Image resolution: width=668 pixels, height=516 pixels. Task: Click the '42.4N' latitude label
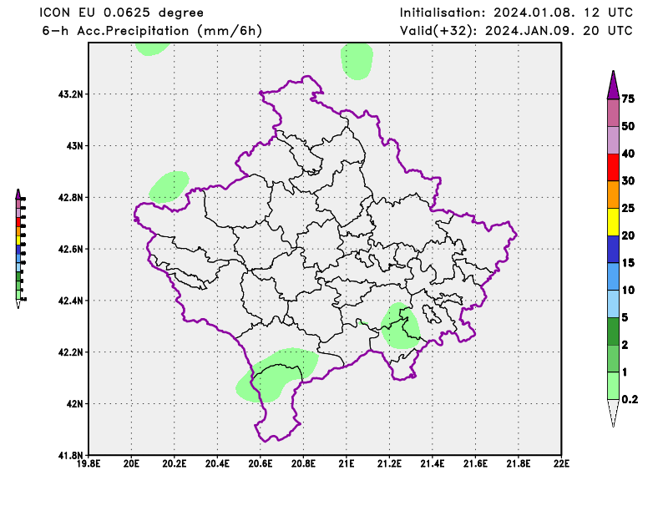point(70,301)
